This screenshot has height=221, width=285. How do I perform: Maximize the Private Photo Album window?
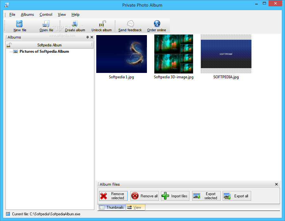[264, 3]
